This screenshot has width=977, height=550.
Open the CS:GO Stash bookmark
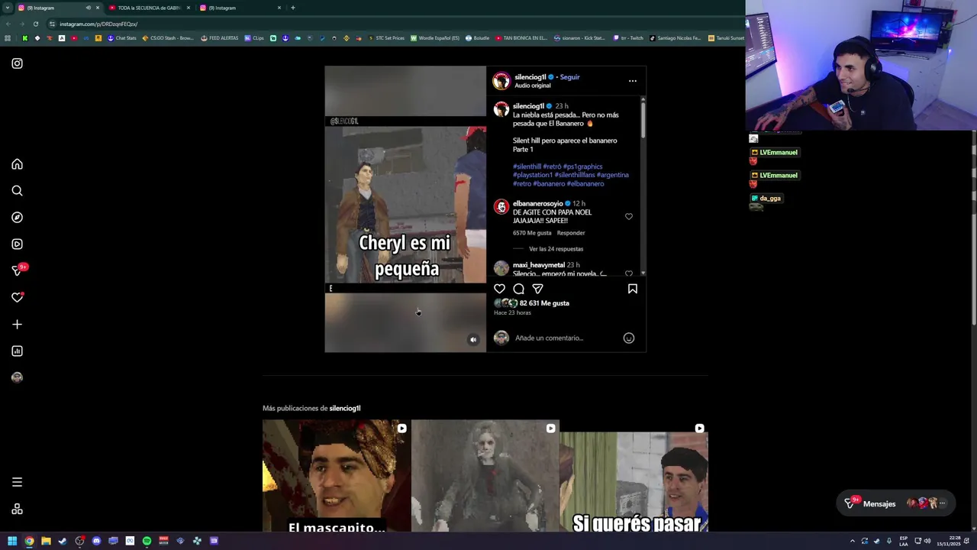coord(168,38)
